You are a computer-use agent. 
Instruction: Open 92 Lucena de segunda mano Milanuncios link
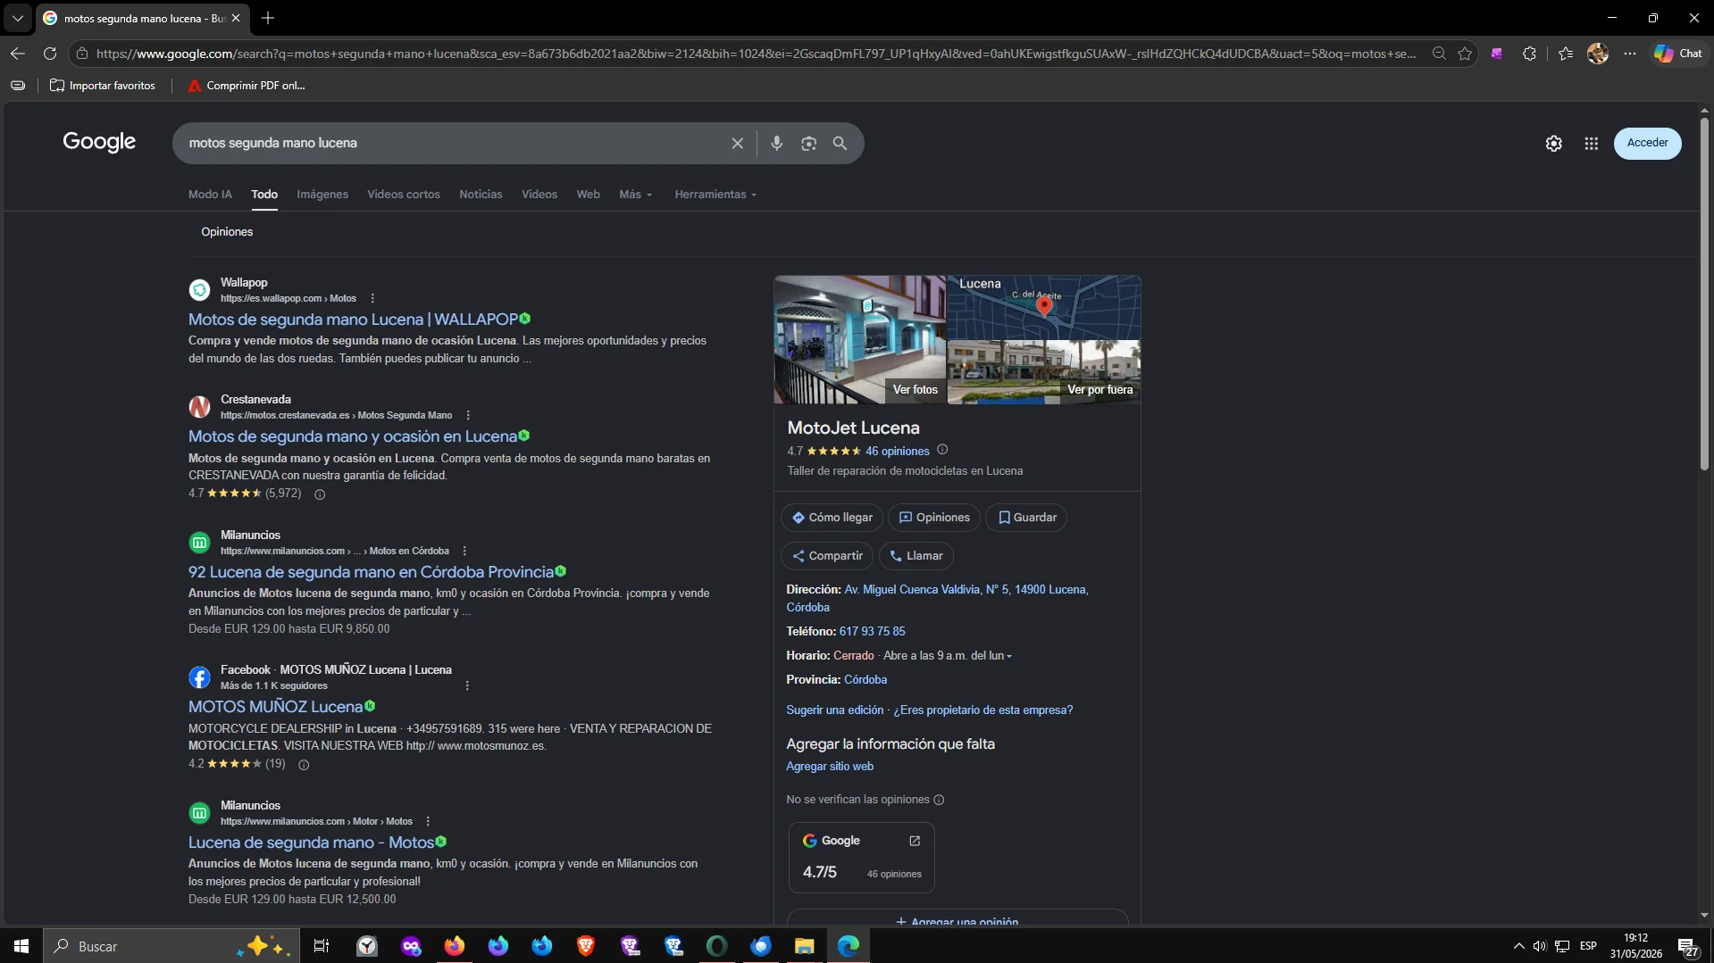[x=371, y=572]
